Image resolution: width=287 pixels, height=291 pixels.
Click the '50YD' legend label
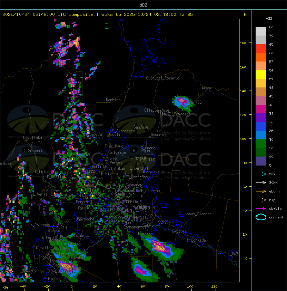tap(273, 174)
